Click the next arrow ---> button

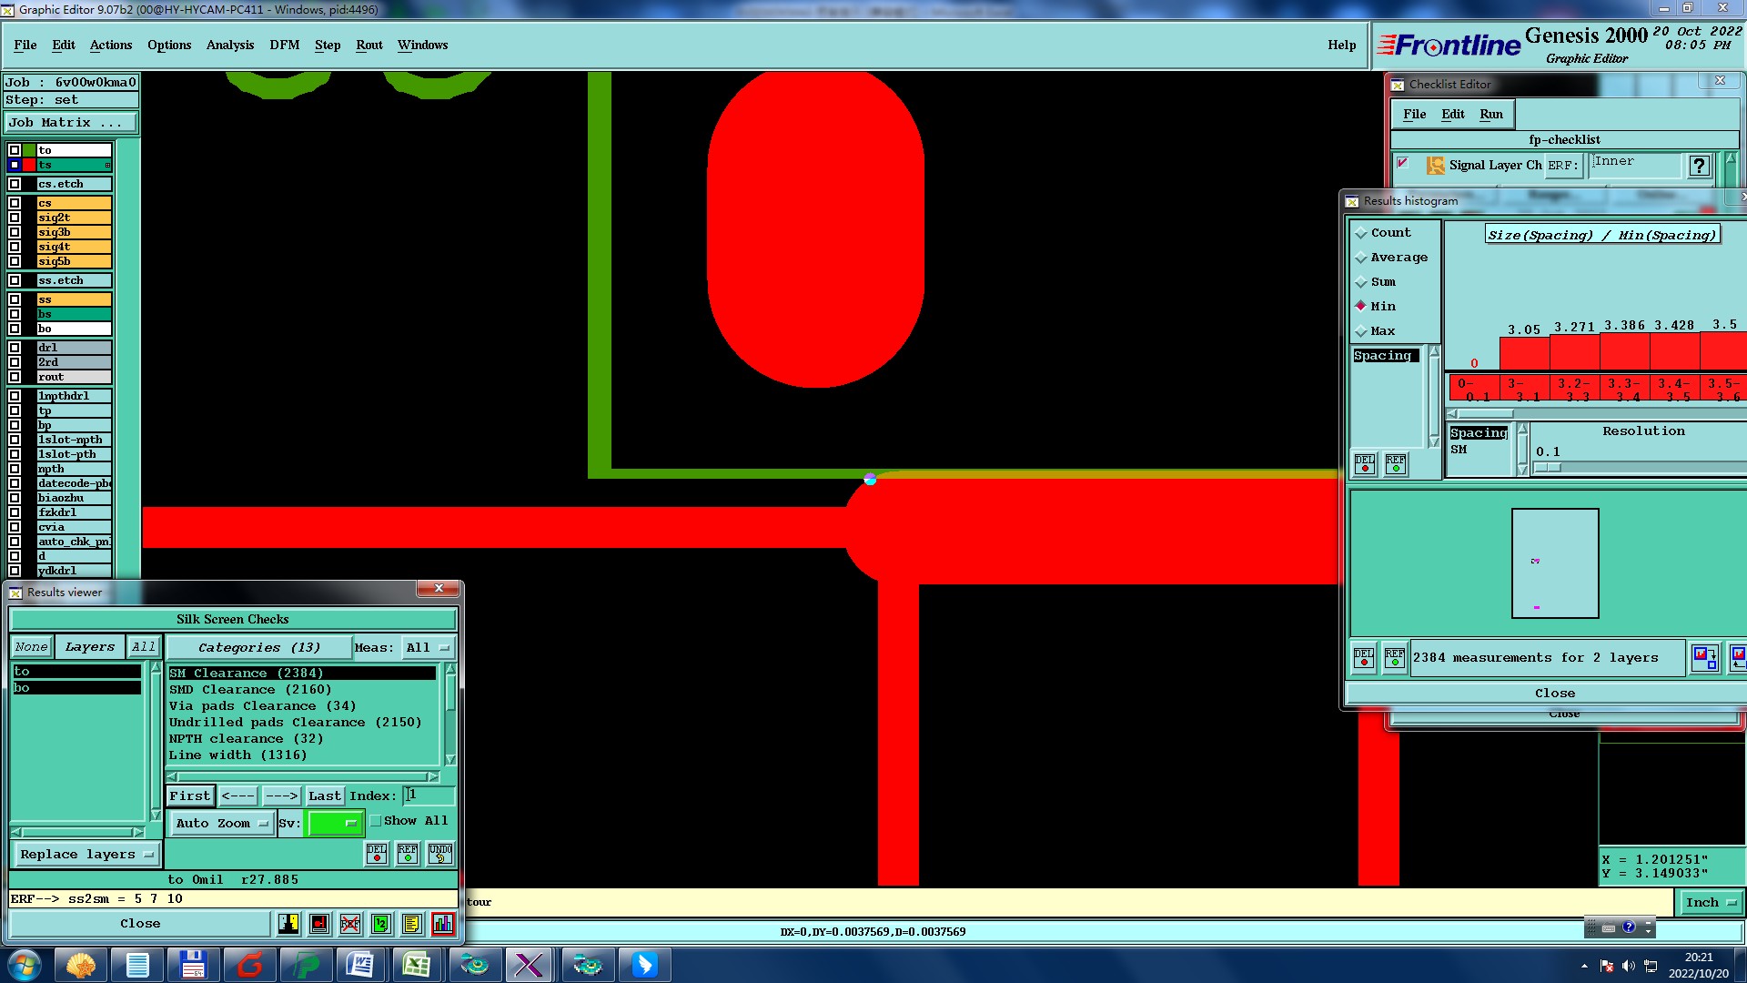tap(282, 796)
